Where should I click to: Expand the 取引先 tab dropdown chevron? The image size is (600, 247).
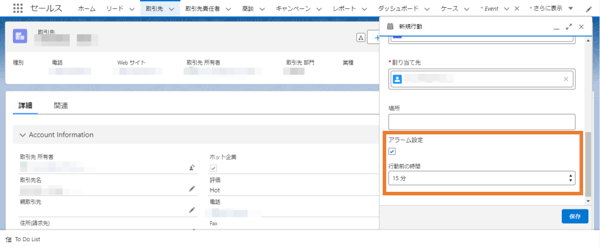pyautogui.click(x=172, y=9)
